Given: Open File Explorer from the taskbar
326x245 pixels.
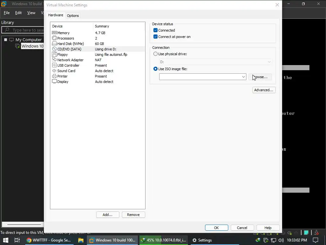Looking at the screenshot, I should [x=81, y=240].
